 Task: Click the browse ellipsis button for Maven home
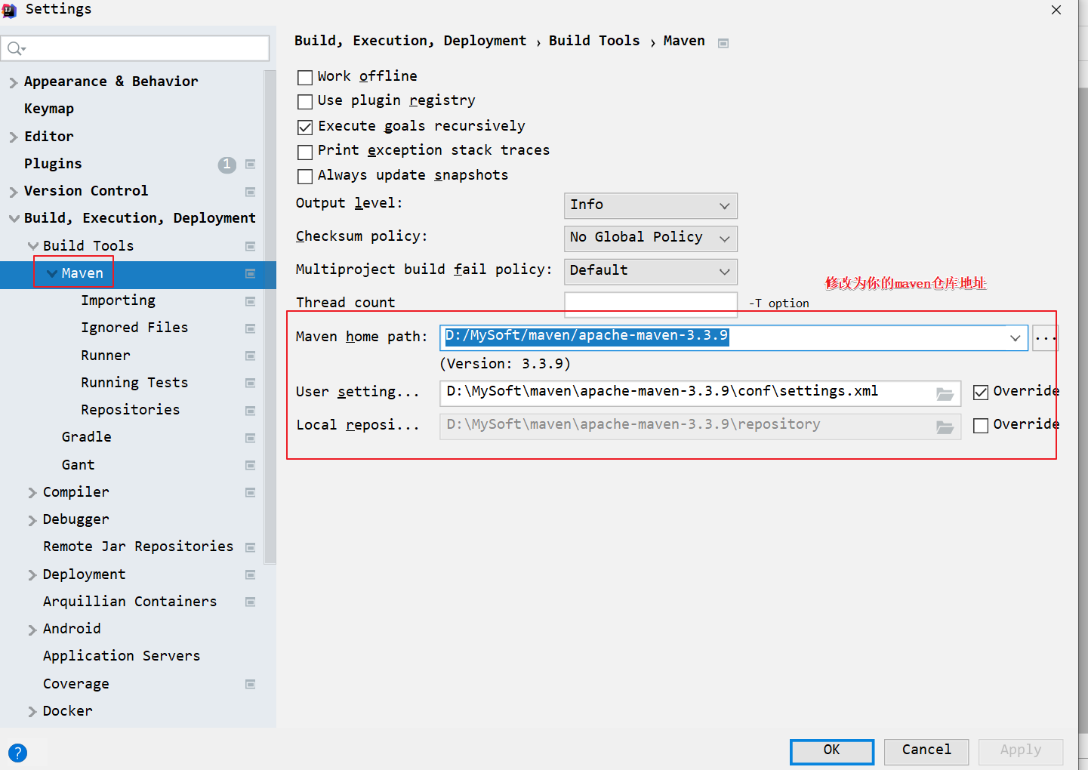pyautogui.click(x=1046, y=337)
